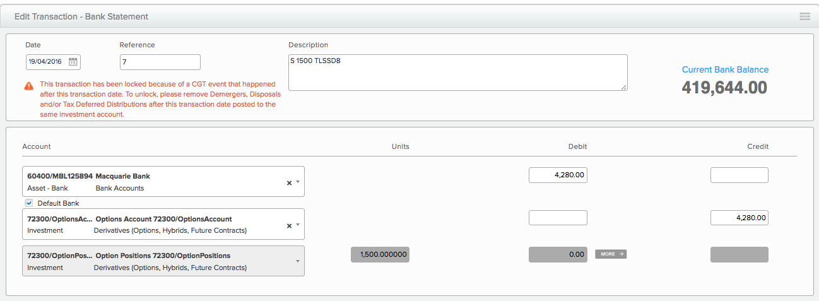Click the Description field label

click(308, 45)
